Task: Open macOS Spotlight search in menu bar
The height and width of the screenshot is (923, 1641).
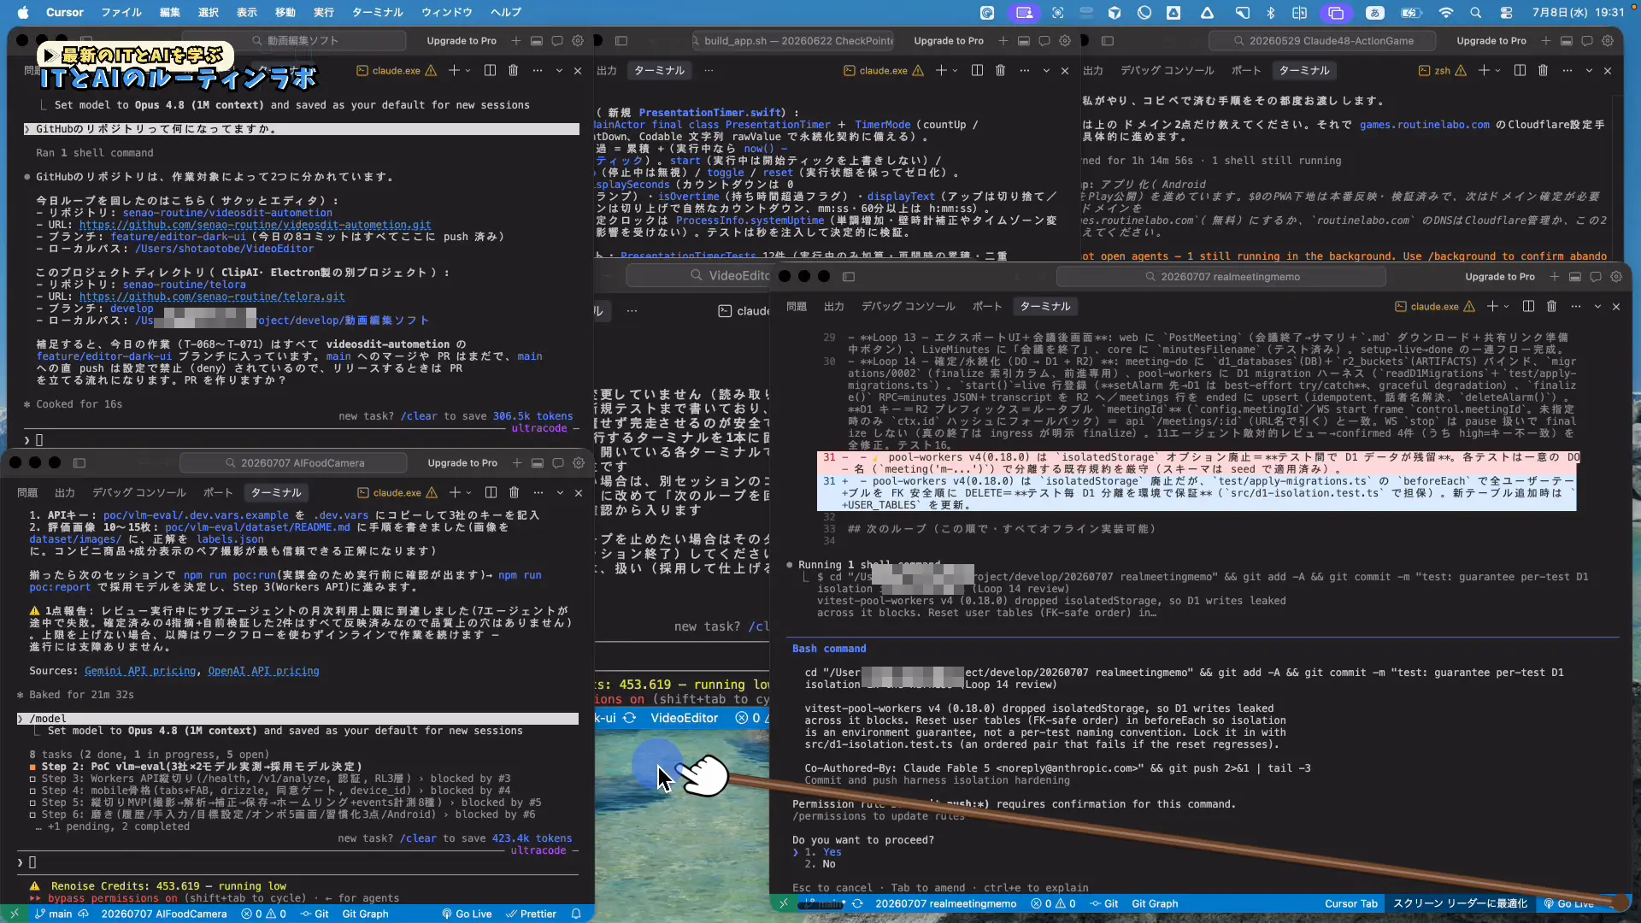Action: click(x=1475, y=12)
